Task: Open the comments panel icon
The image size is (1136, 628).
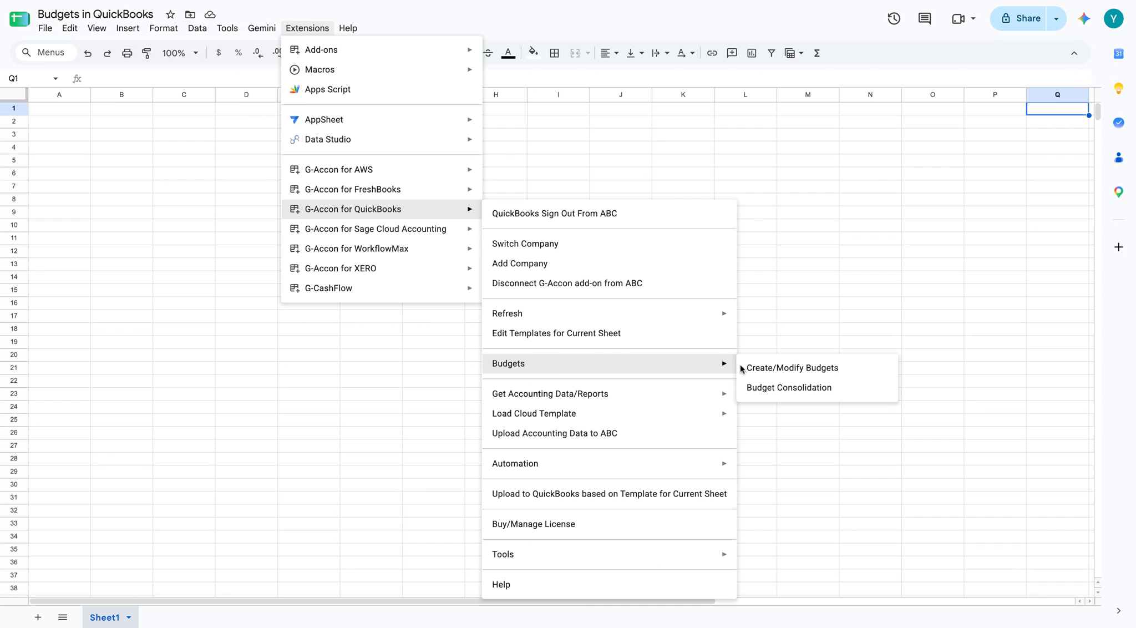Action: tap(924, 18)
